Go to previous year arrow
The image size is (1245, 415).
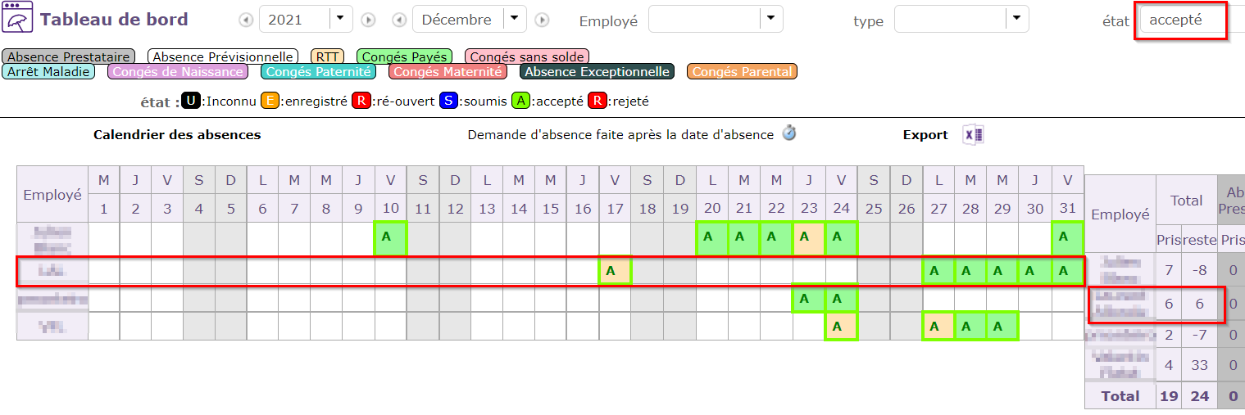[x=246, y=20]
